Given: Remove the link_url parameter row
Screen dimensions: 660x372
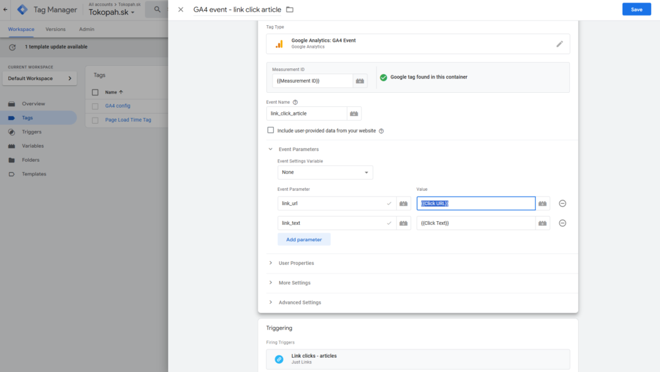Looking at the screenshot, I should [562, 203].
